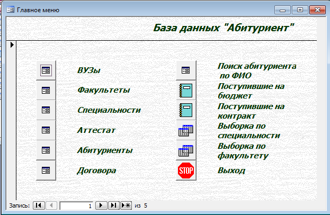Click the record number input field
The width and height of the screenshot is (330, 215).
tap(77, 205)
